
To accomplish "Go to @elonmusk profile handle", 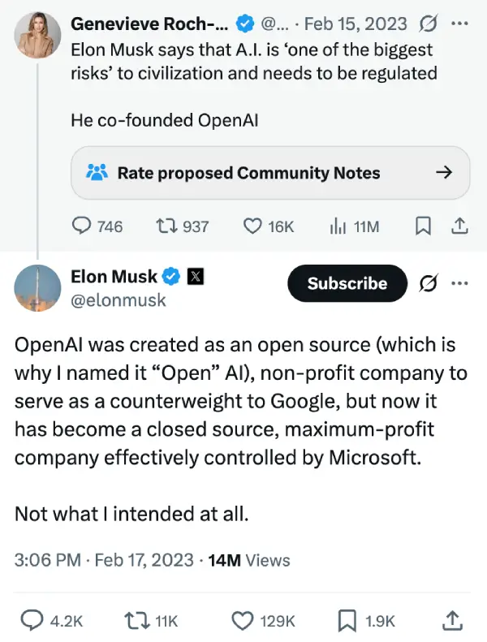I will [119, 300].
